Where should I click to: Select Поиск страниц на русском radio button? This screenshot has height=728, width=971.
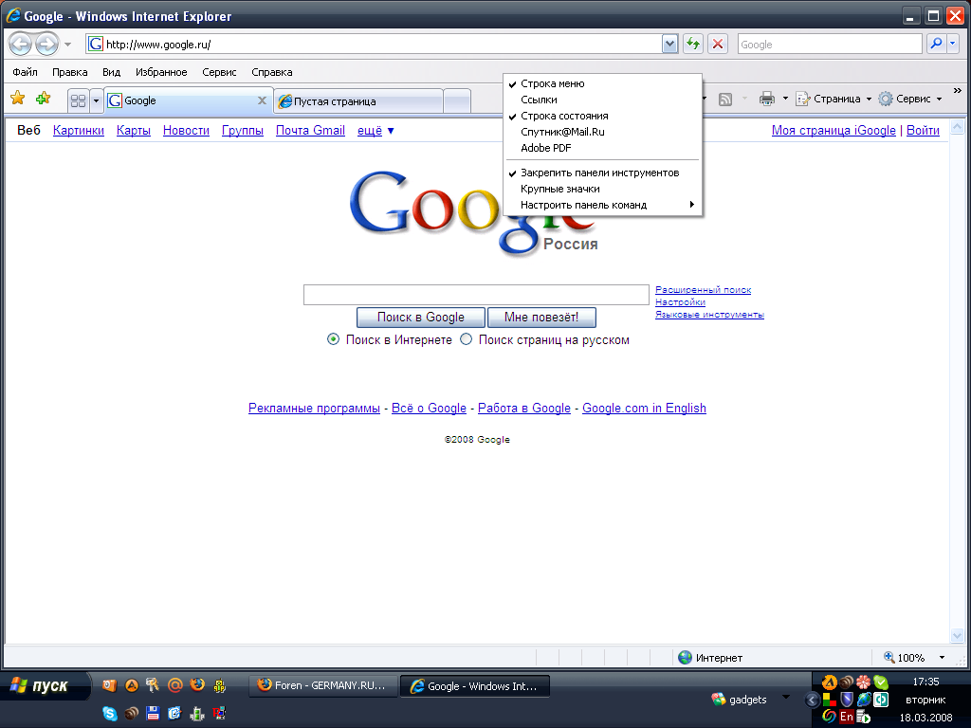pyautogui.click(x=466, y=339)
